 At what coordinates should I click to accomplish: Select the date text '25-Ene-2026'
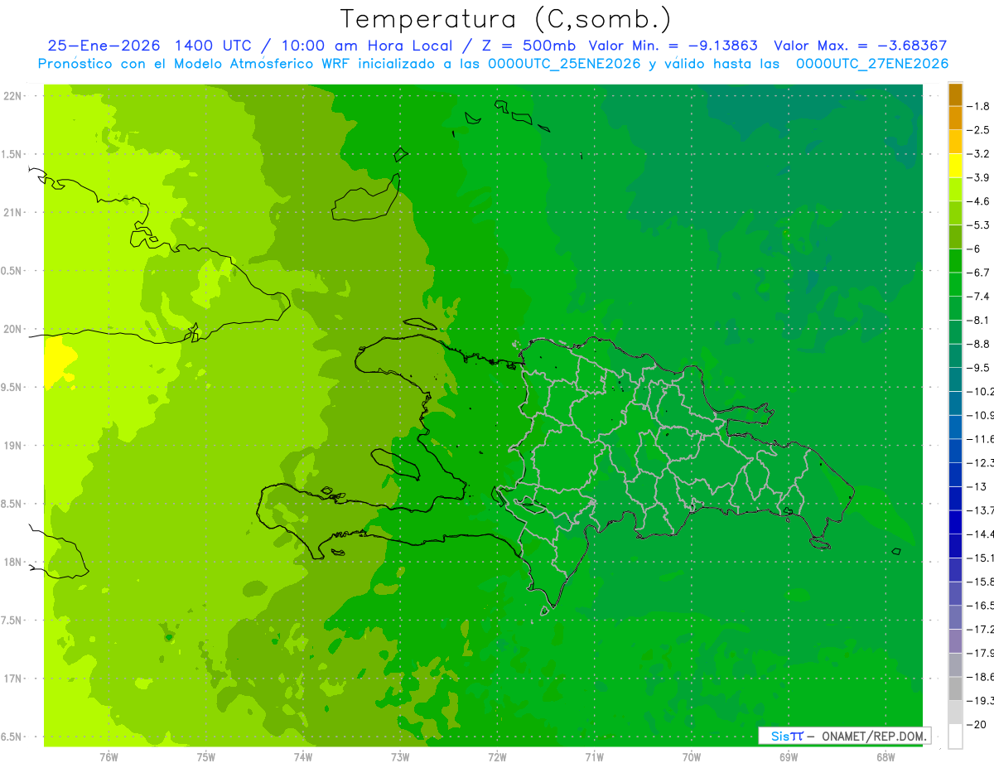tap(105, 46)
